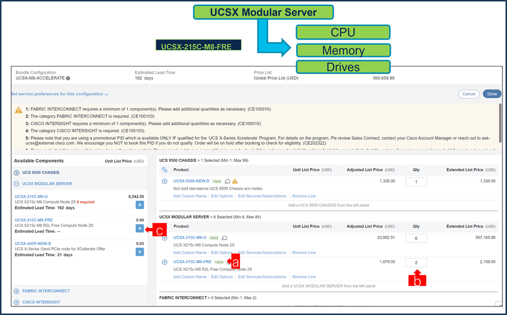Edit Services/Subscriptions for UCSX-215C-M8-U
Screen dimensions: 507x315
pos(262,253)
